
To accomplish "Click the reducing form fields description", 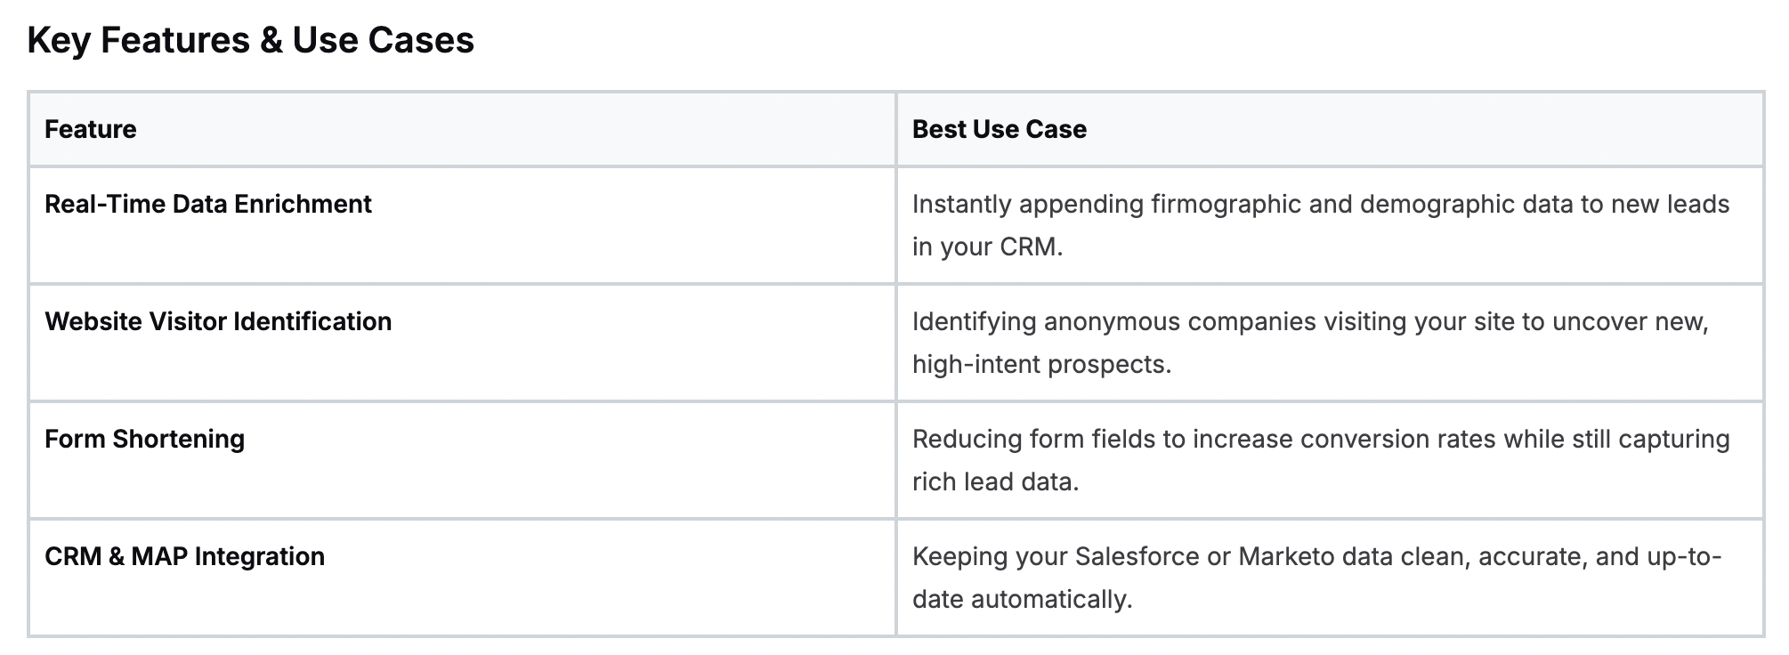I will point(1321,460).
